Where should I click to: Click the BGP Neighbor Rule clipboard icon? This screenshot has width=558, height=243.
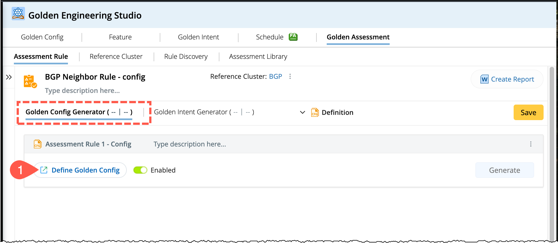pyautogui.click(x=30, y=81)
